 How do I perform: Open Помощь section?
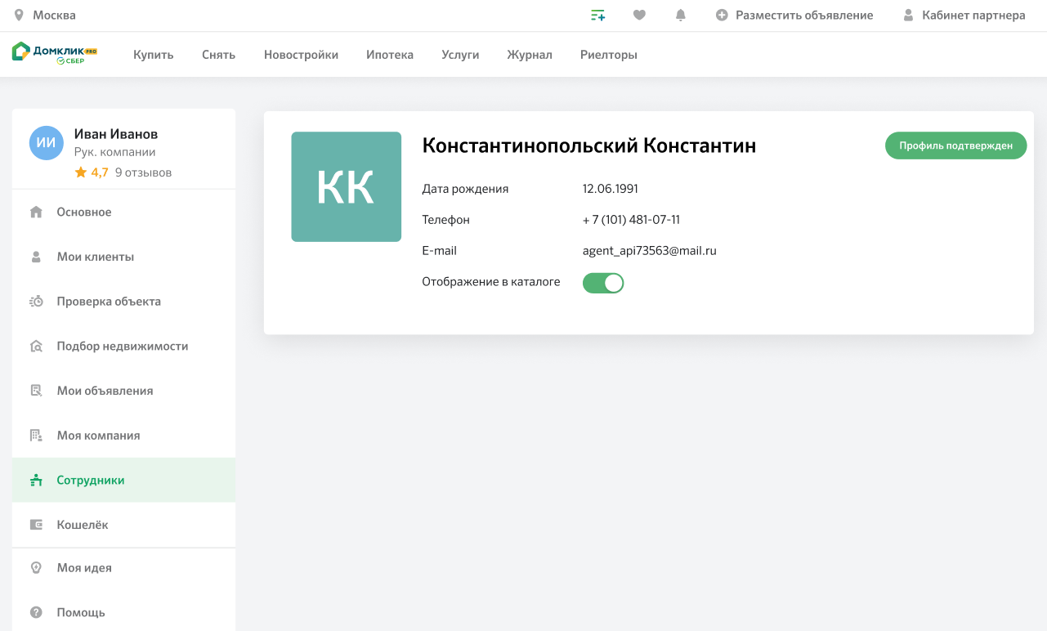click(x=123, y=612)
